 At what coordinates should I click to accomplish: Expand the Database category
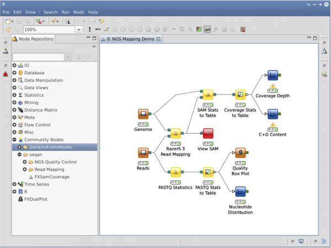[14, 73]
